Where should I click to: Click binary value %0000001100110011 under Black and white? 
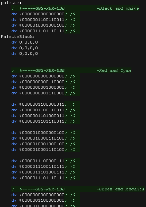(42, 20)
